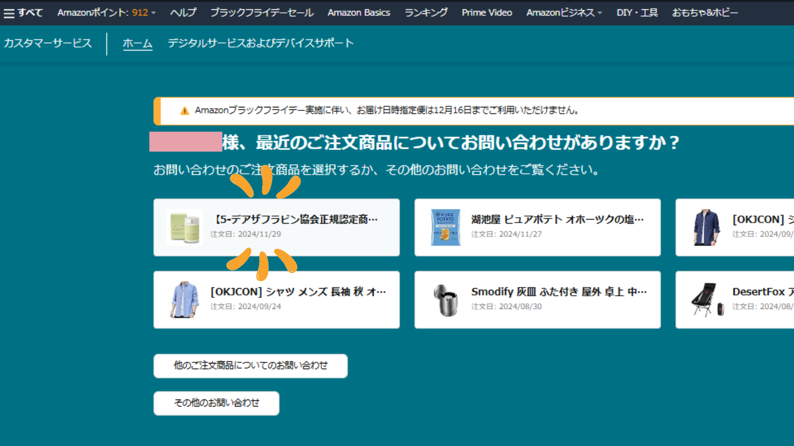794x446 pixels.
Task: Open the おもちゃ&ホビー category
Action: [705, 13]
